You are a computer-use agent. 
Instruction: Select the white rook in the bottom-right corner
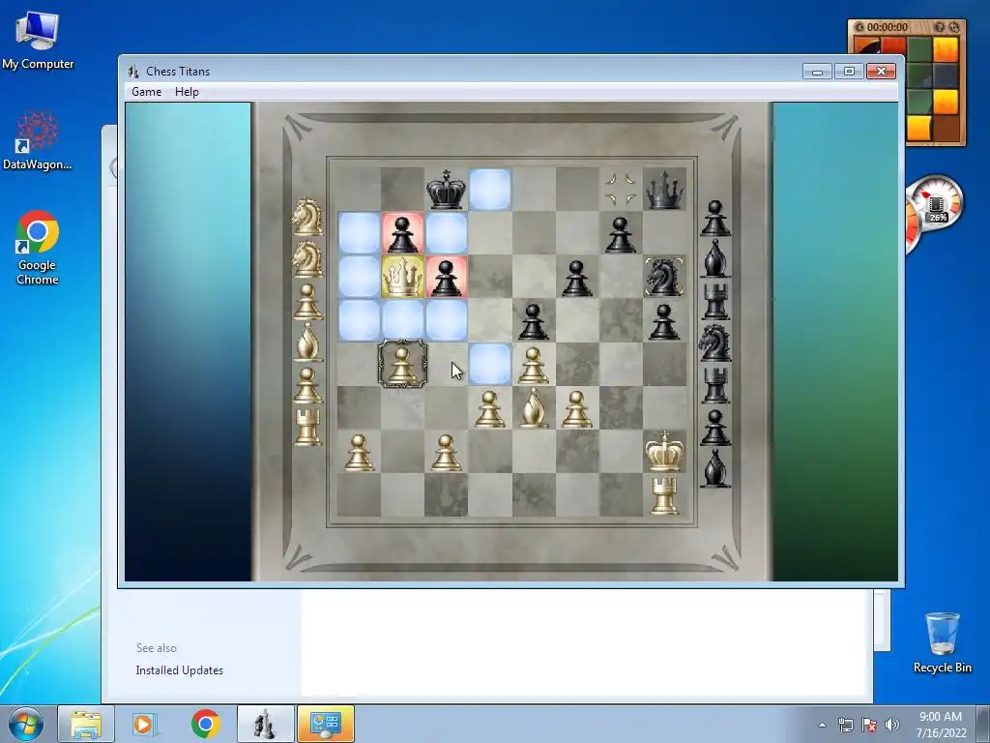click(664, 494)
